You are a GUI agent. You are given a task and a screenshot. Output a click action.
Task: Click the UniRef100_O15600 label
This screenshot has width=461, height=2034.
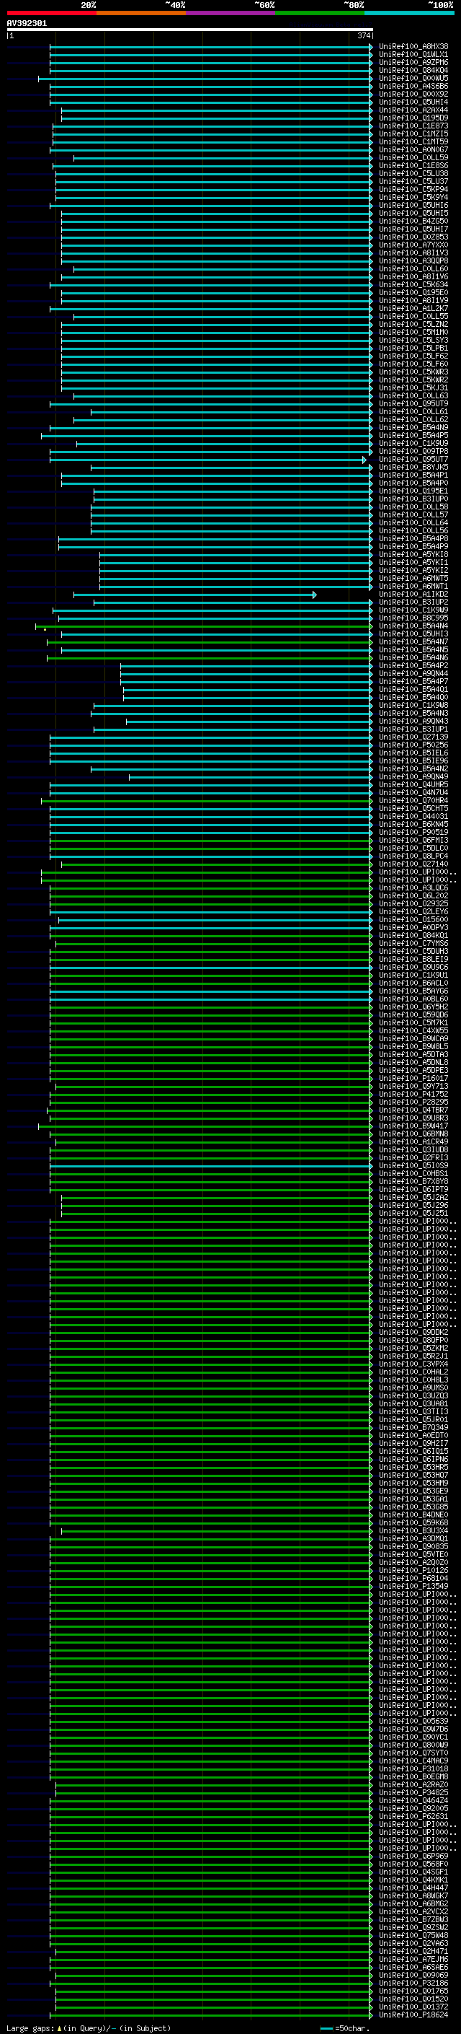[413, 920]
